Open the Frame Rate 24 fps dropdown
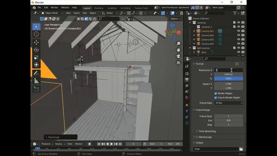 229,103
